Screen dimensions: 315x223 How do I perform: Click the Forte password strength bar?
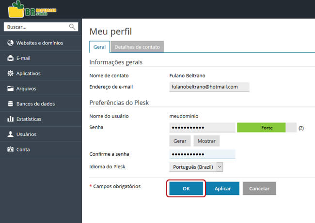[267, 128]
